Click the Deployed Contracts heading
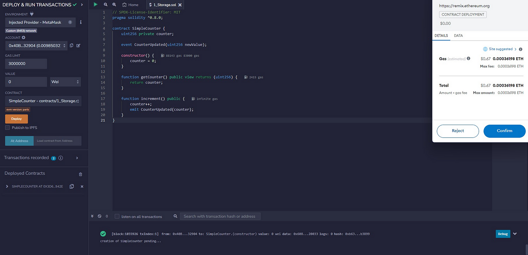 25,173
